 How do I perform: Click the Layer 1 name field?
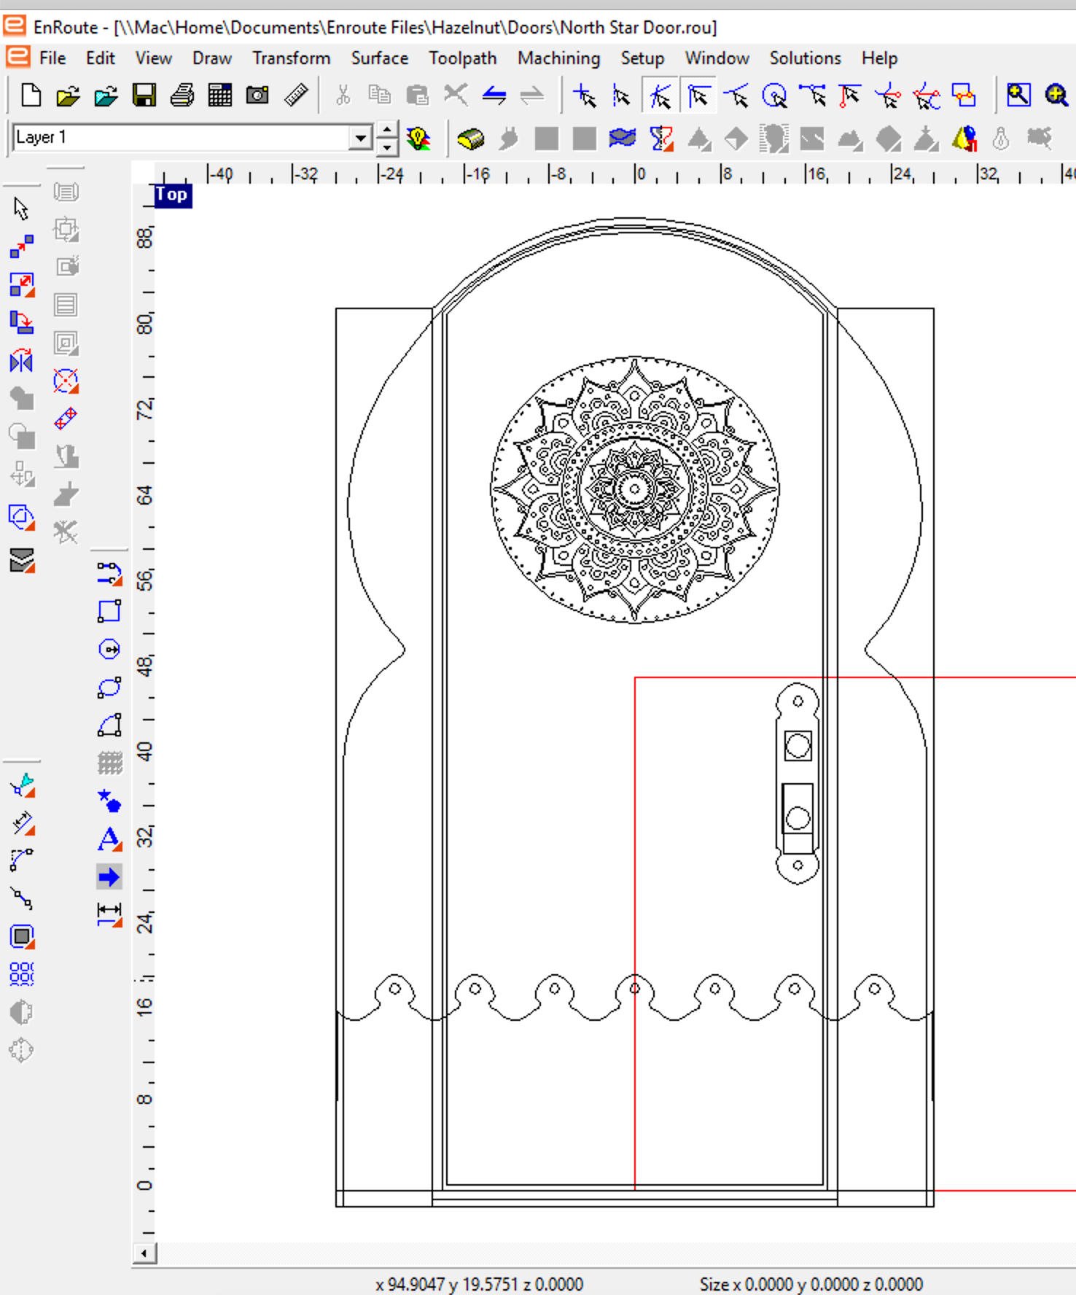181,138
